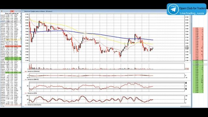The image size is (208, 117).
Task: Select the green ALRS row
Action: pos(11,72)
